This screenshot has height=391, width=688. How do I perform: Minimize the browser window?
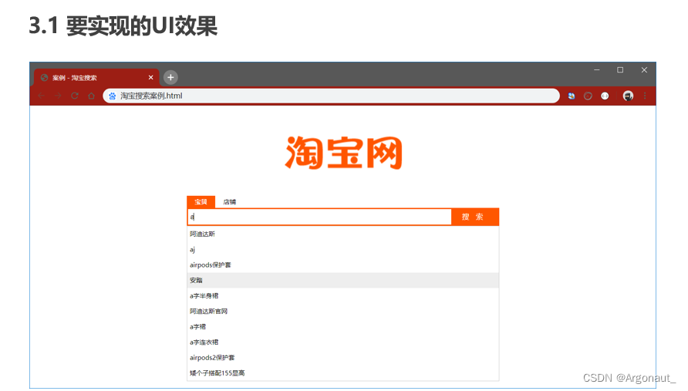597,69
